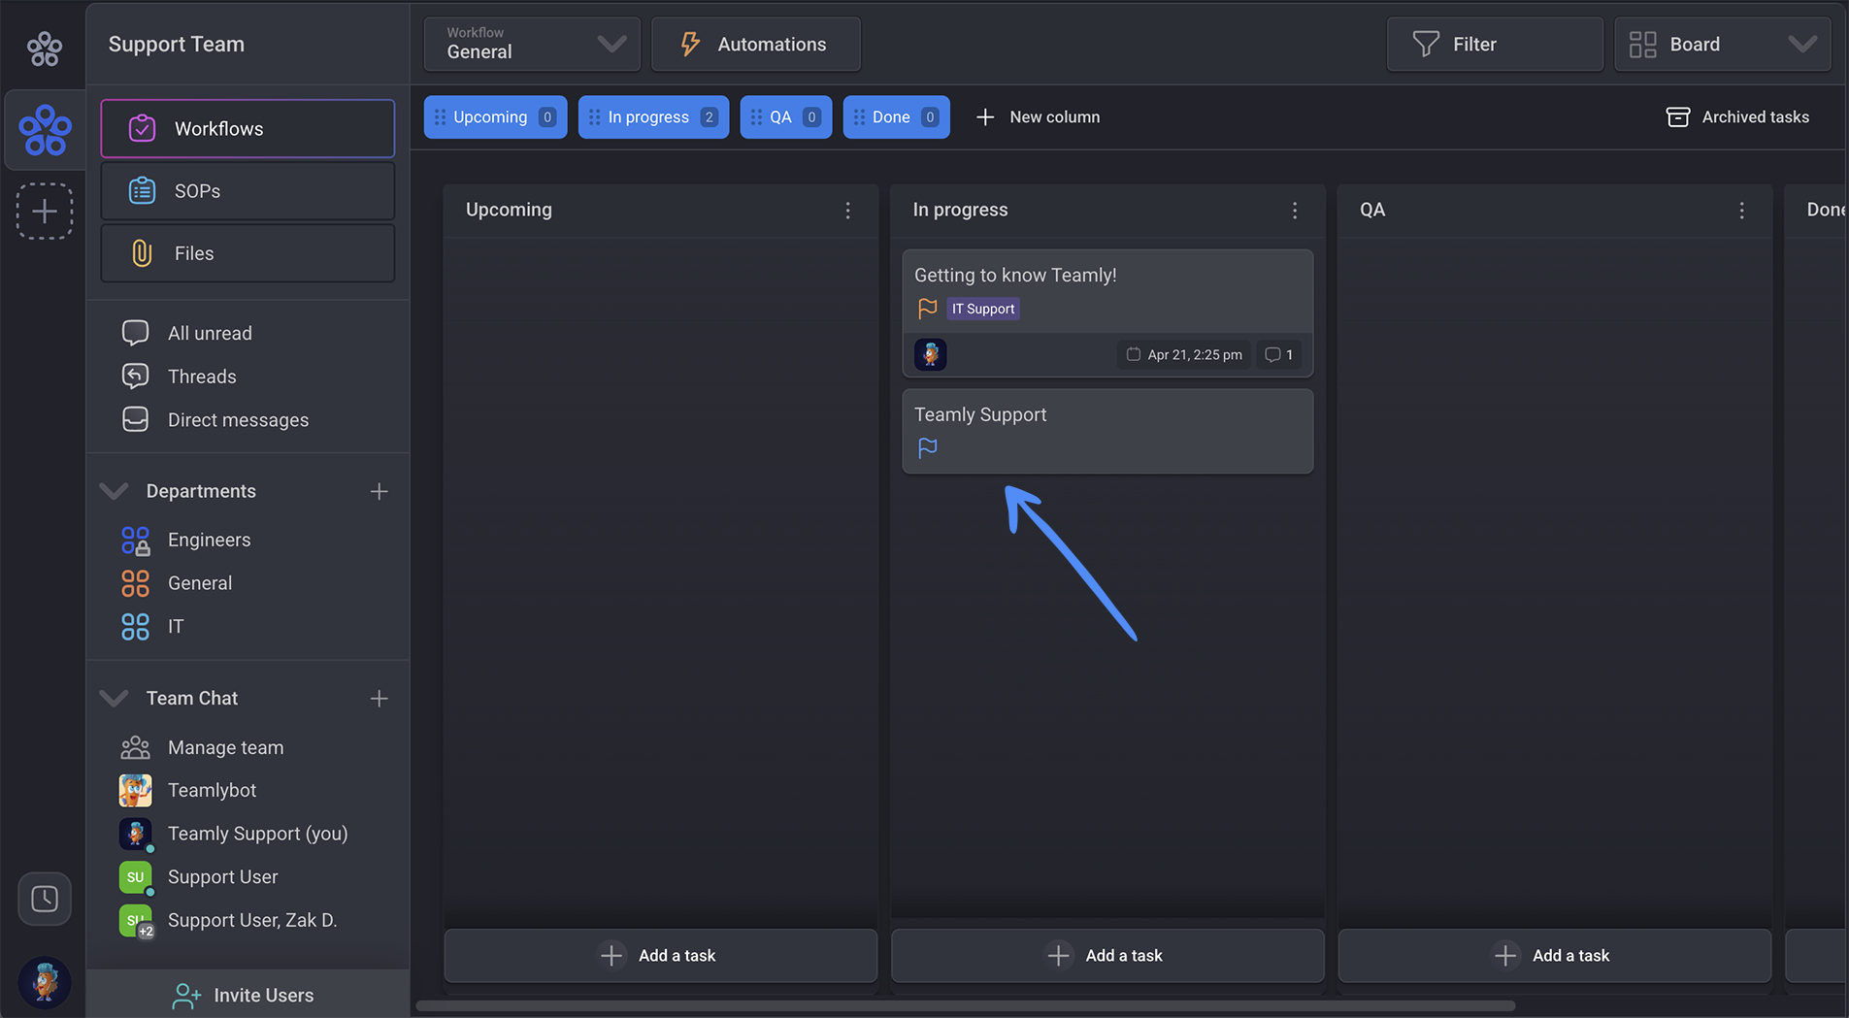Collapse the Team Chat section chevron
Viewport: 1849px width, 1018px height.
pos(115,698)
